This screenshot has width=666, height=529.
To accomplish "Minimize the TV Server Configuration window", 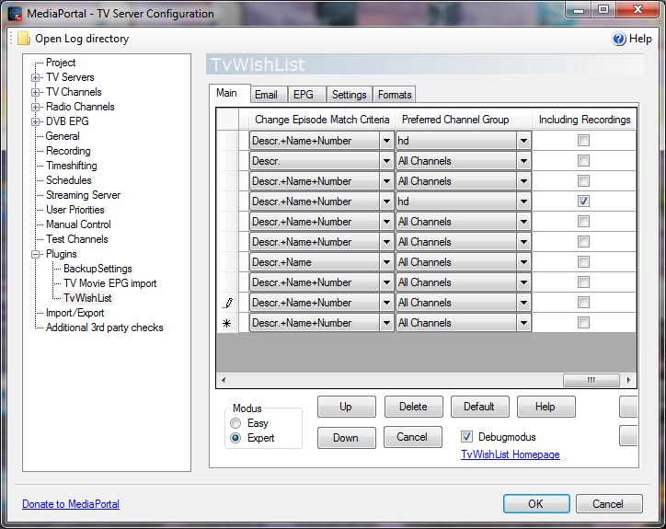I will tap(579, 9).
